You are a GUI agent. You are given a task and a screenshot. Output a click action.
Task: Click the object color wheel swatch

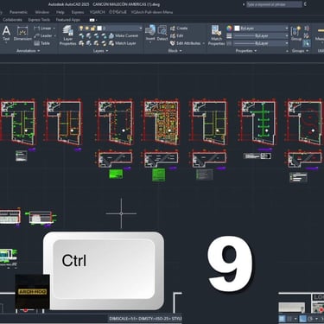[x=229, y=29]
